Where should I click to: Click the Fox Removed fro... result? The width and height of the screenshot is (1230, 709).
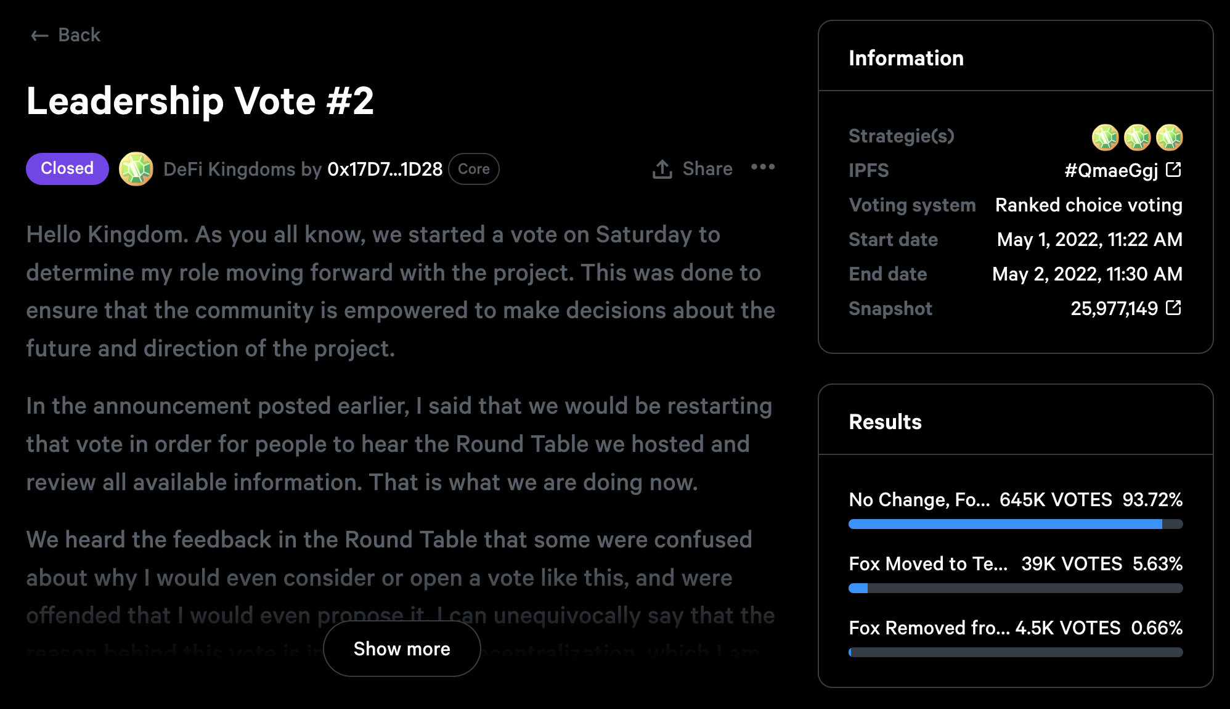coord(929,628)
